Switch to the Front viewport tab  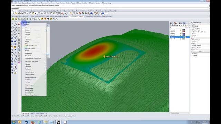(x=37, y=113)
